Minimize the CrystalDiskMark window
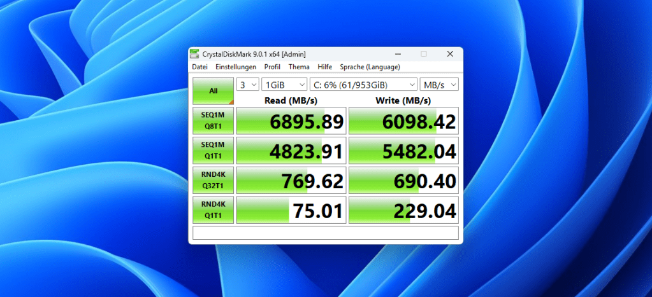Image resolution: width=652 pixels, height=297 pixels. 396,54
